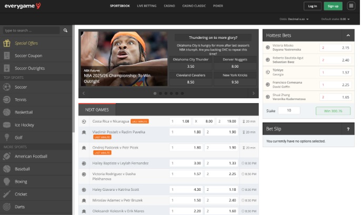Toggle Costa Rica win odds 1.08
Screen dimensions: 361x215
tap(182, 121)
